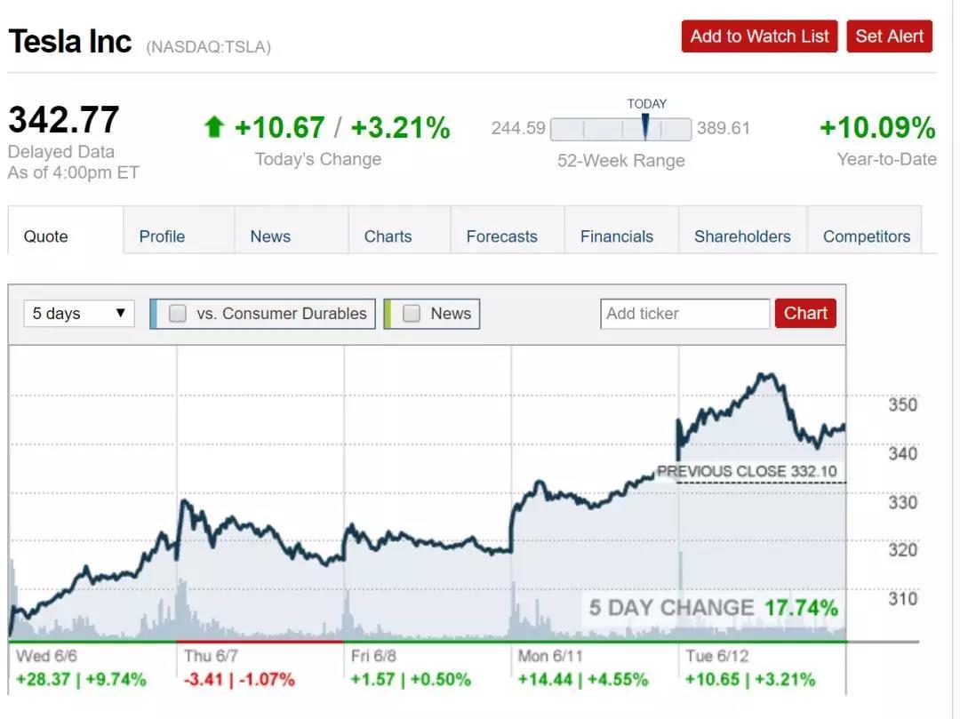This screenshot has height=719, width=960.
Task: Switch to Competitors tab
Action: pyautogui.click(x=866, y=236)
